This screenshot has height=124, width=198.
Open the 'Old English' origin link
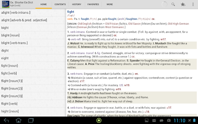point(84,24)
